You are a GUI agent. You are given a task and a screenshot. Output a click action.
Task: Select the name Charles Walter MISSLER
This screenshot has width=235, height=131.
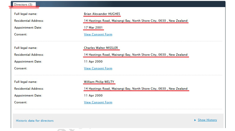point(101,48)
